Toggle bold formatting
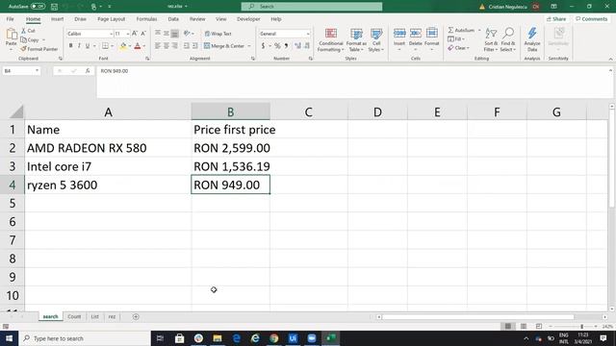Viewport: 616px width, 346px height. [70, 46]
